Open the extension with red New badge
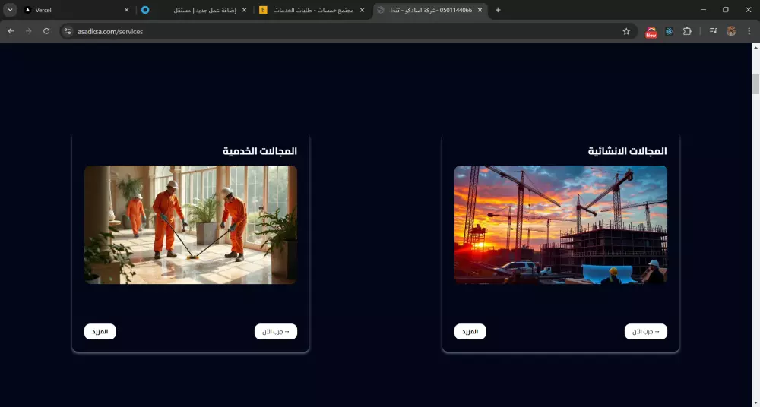Viewport: 760px width, 407px height. coord(651,32)
